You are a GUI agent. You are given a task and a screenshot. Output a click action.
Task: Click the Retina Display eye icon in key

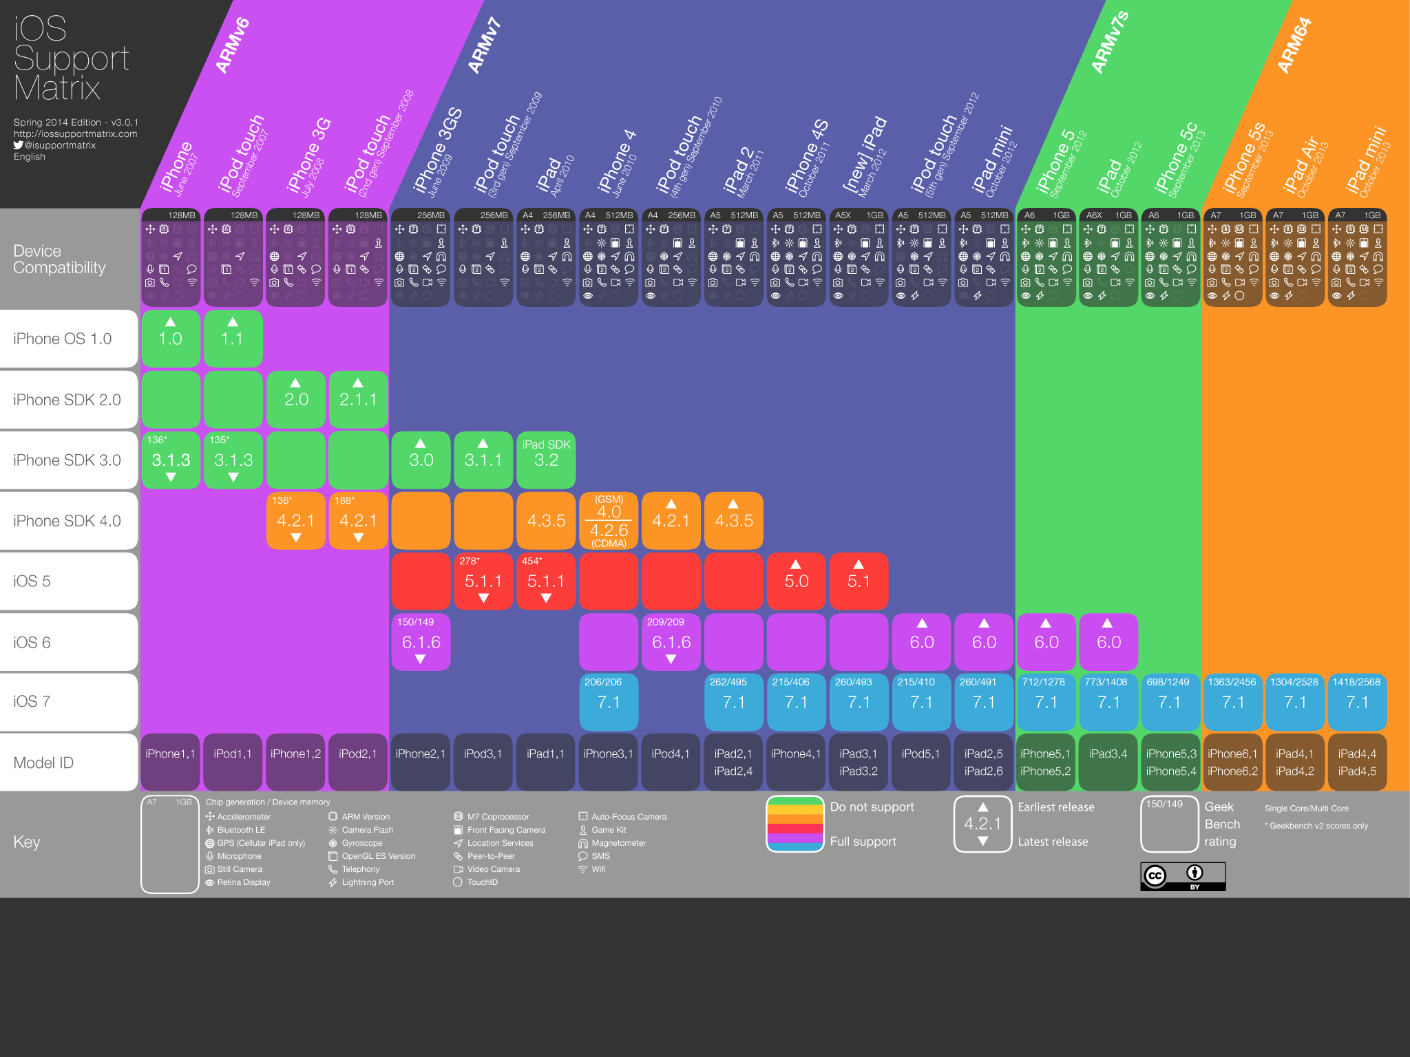209,882
